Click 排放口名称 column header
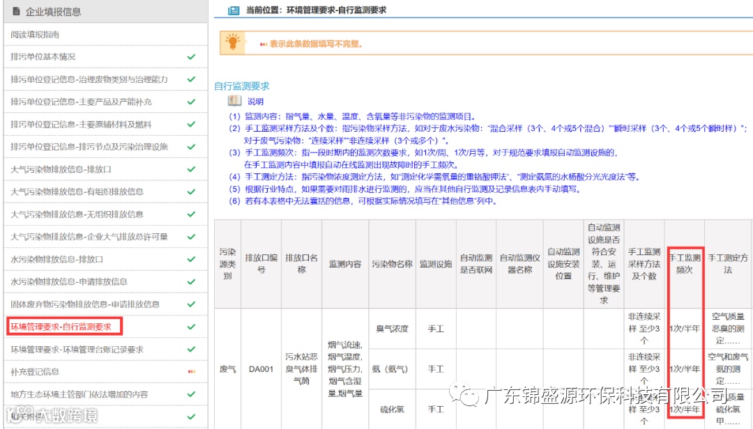This screenshot has height=429, width=753. 301,264
